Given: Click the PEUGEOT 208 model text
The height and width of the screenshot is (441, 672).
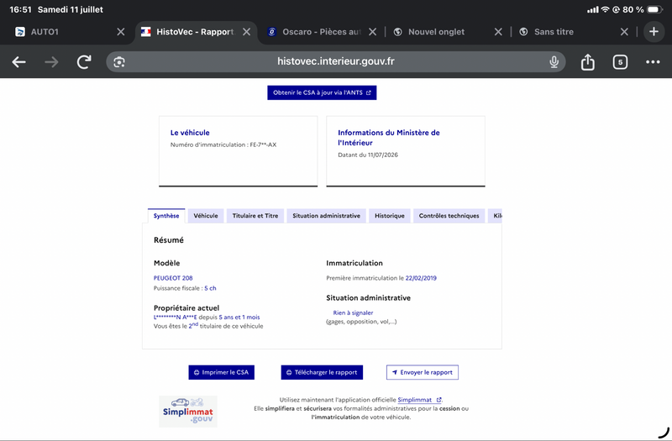Looking at the screenshot, I should coord(173,278).
